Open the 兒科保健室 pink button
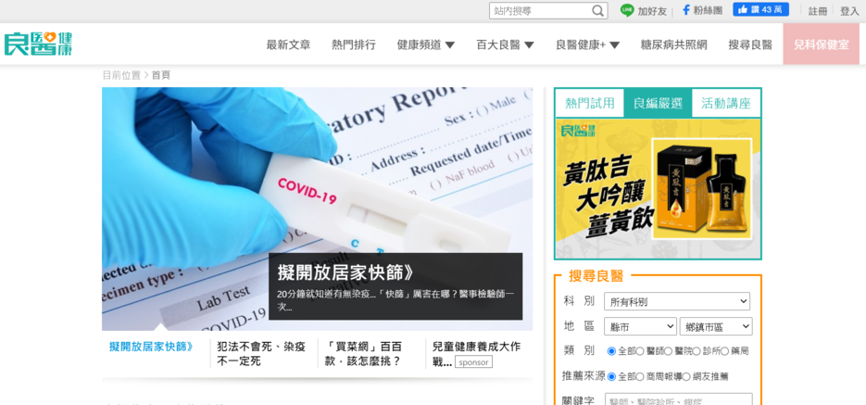The height and width of the screenshot is (405, 866). 821,44
